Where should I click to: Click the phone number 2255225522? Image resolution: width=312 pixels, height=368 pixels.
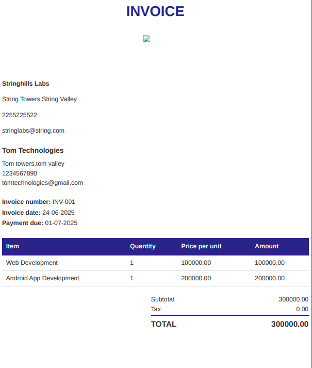[x=20, y=115]
